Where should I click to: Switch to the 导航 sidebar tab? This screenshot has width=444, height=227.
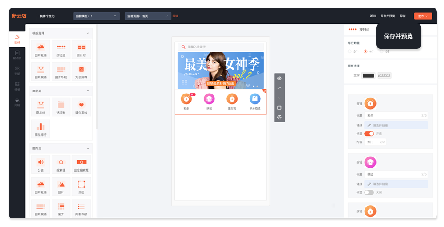17,71
